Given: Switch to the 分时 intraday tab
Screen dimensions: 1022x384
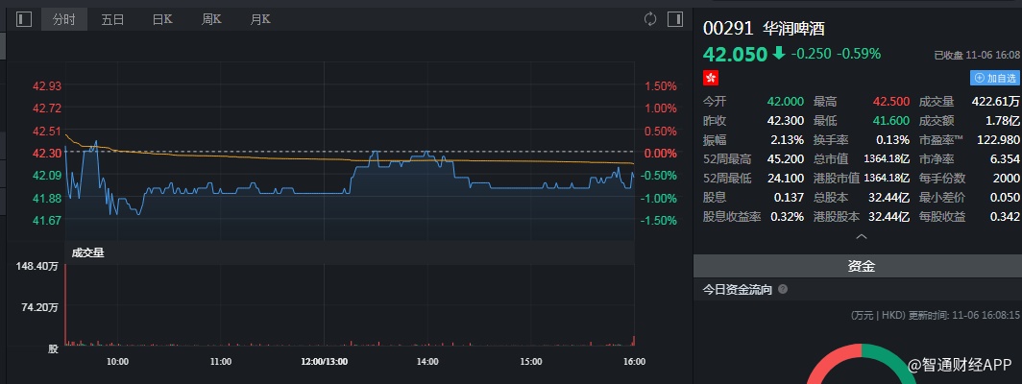Looking at the screenshot, I should click(64, 19).
